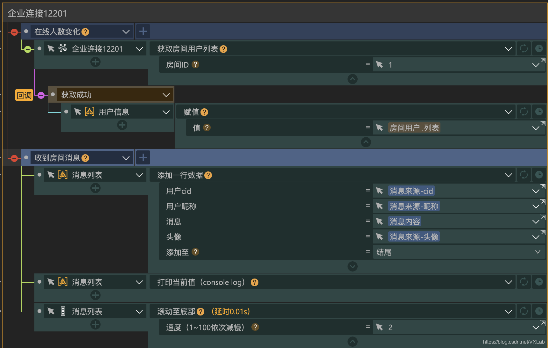Click the loop icon on 赋值 row

click(524, 112)
